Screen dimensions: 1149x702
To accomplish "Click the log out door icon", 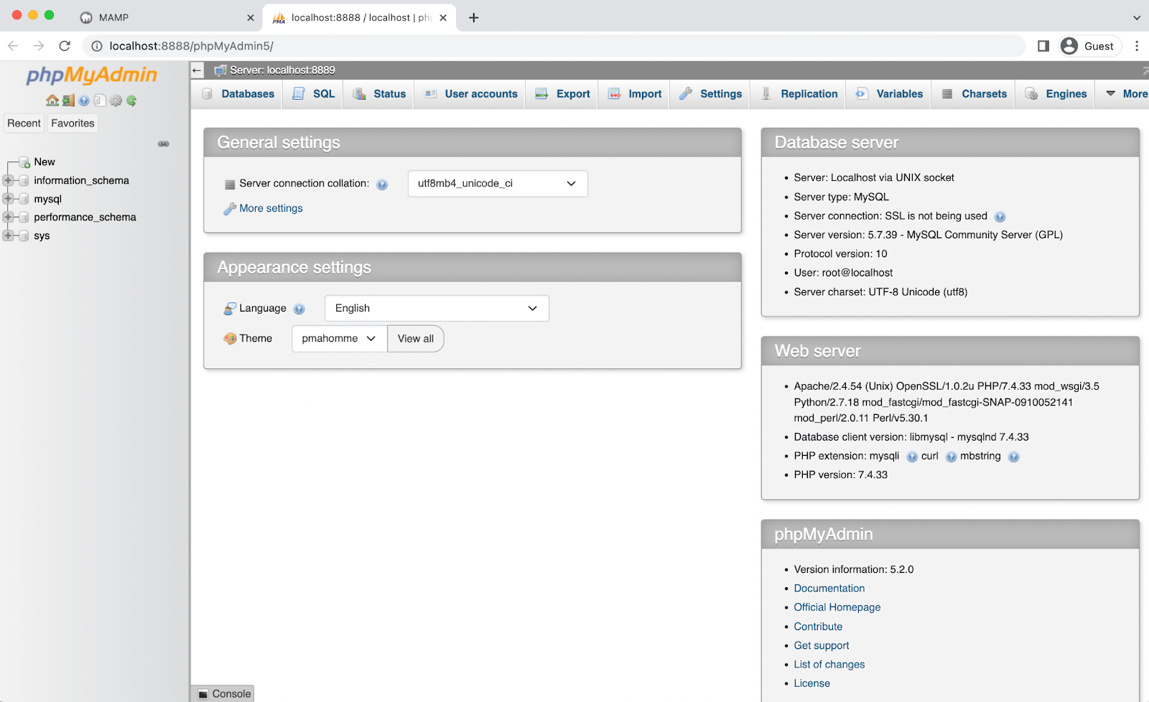I will (x=68, y=100).
